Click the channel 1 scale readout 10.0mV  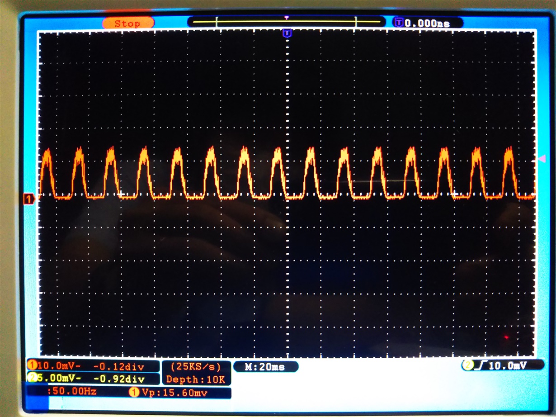59,366
